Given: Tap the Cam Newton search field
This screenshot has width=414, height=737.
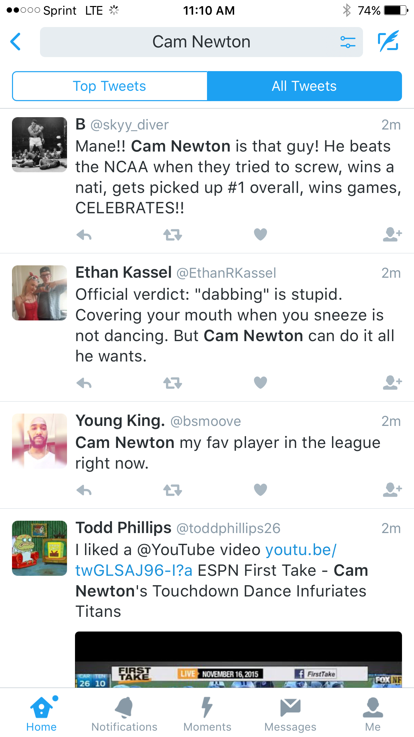Looking at the screenshot, I should 201,42.
